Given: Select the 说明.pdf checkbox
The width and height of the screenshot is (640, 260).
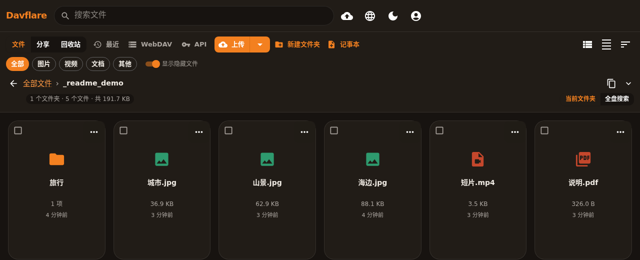Looking at the screenshot, I should 544,130.
